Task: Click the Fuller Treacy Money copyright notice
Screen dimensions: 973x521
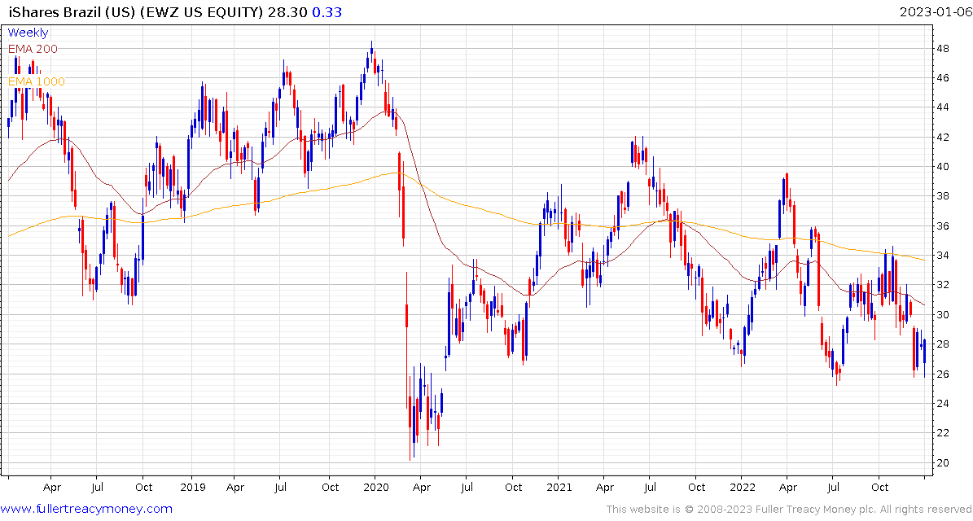Action: pos(789,510)
